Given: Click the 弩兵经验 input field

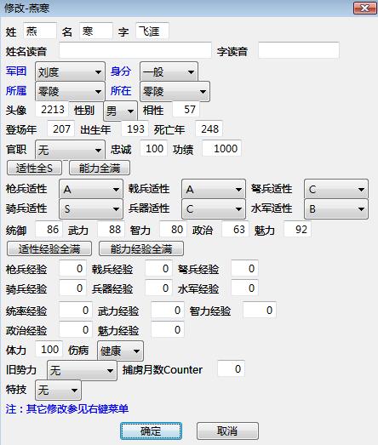Looking at the screenshot, I should coord(244,268).
